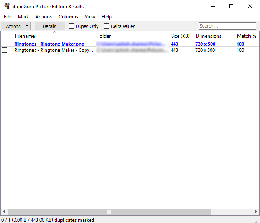Open the View menu
260x223 pixels.
click(x=90, y=17)
